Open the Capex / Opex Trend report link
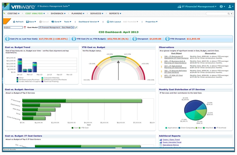The height and width of the screenshot is (155, 237). tap(171, 140)
